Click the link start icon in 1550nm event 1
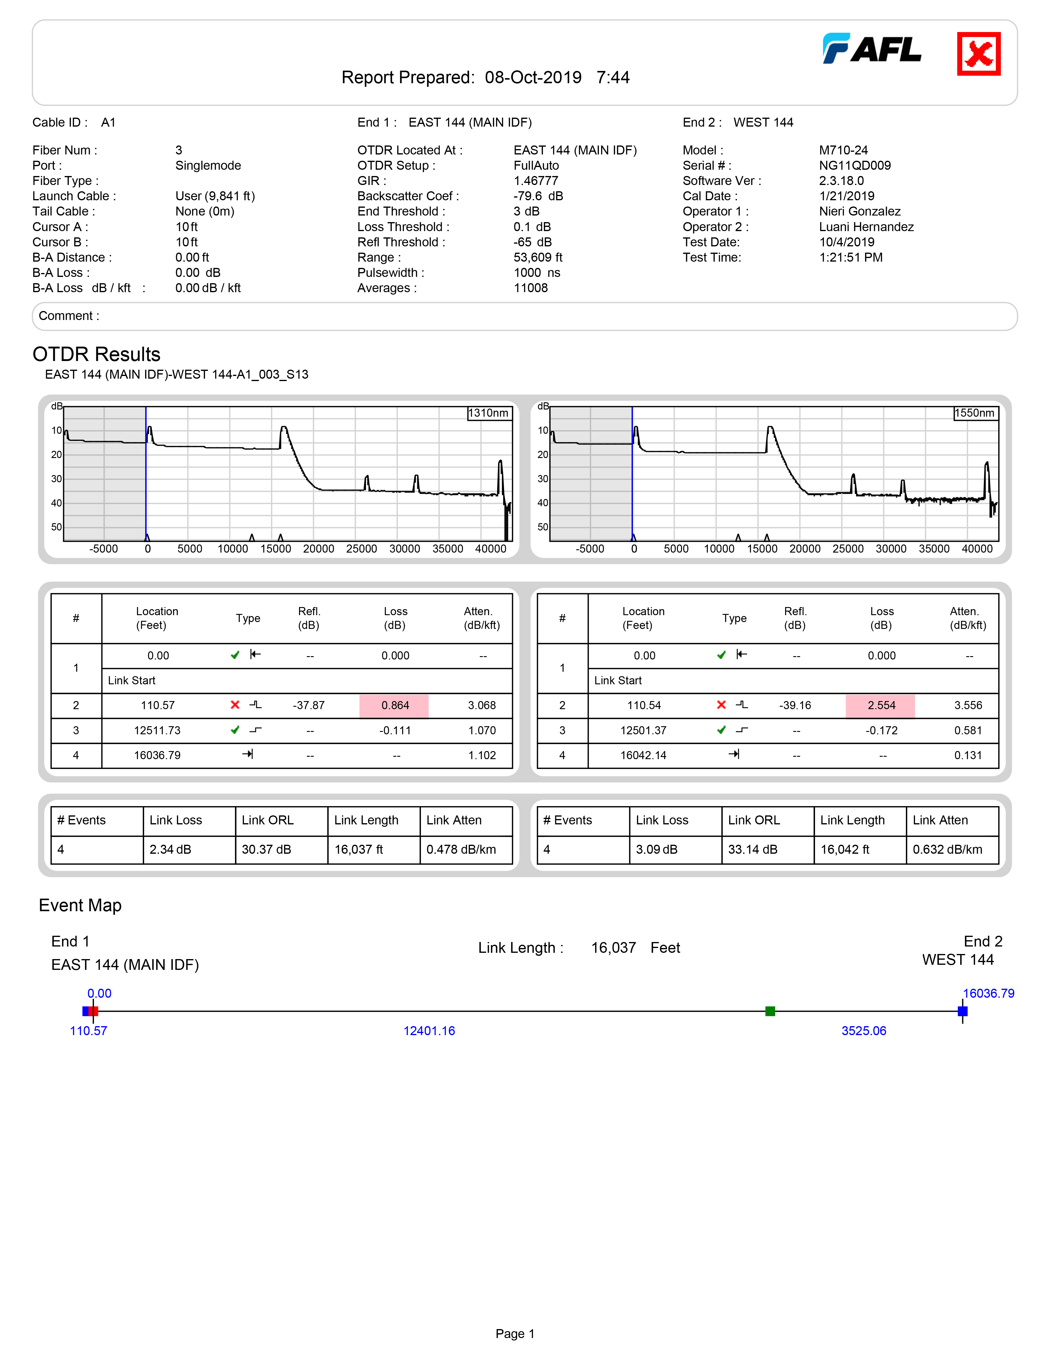This screenshot has width=1050, height=1362. click(x=741, y=654)
